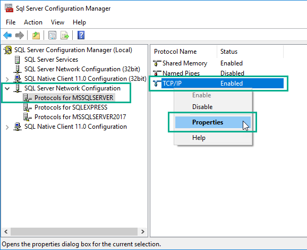Viewport: 307px width, 250px height.
Task: Click the bottom SQL Native Client 11.0 Configuration icon
Action: point(18,127)
